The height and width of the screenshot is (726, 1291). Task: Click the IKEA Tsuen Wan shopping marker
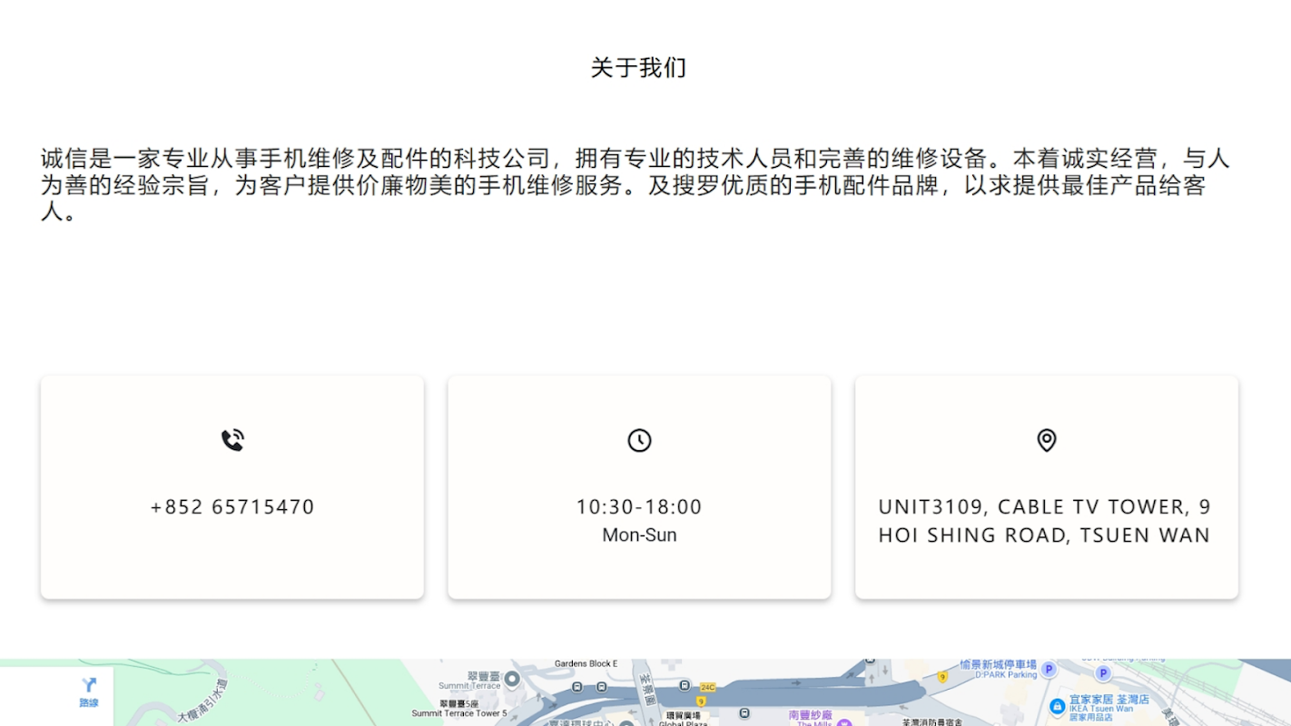click(x=1057, y=706)
